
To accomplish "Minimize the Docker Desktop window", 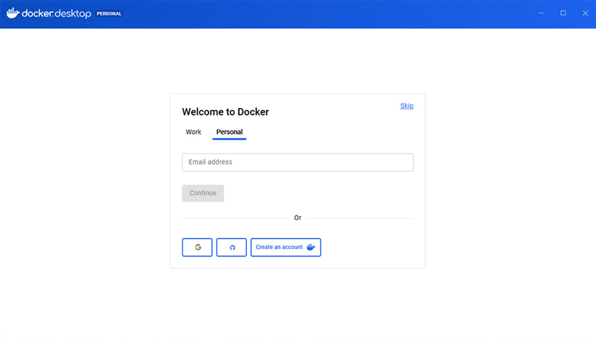I will (541, 13).
